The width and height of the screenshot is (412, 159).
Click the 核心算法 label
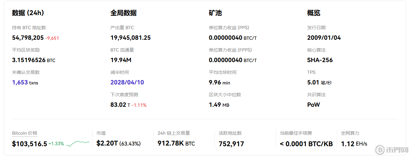tap(316, 50)
